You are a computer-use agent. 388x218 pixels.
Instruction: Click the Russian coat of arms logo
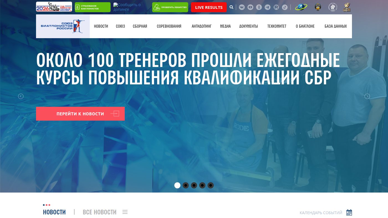(x=318, y=7)
